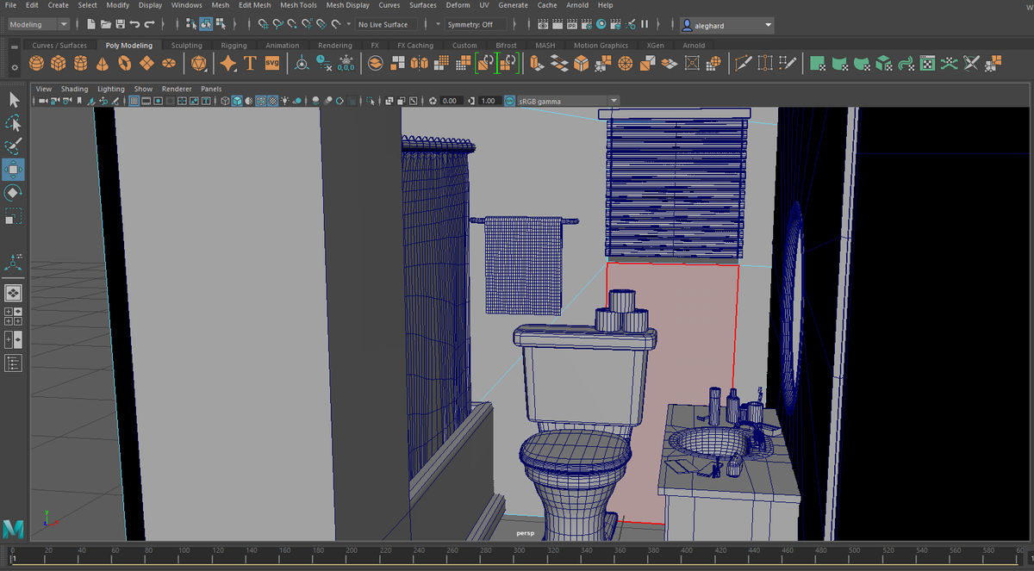This screenshot has height=571, width=1034.
Task: Save the scene with the disk icon
Action: point(120,24)
